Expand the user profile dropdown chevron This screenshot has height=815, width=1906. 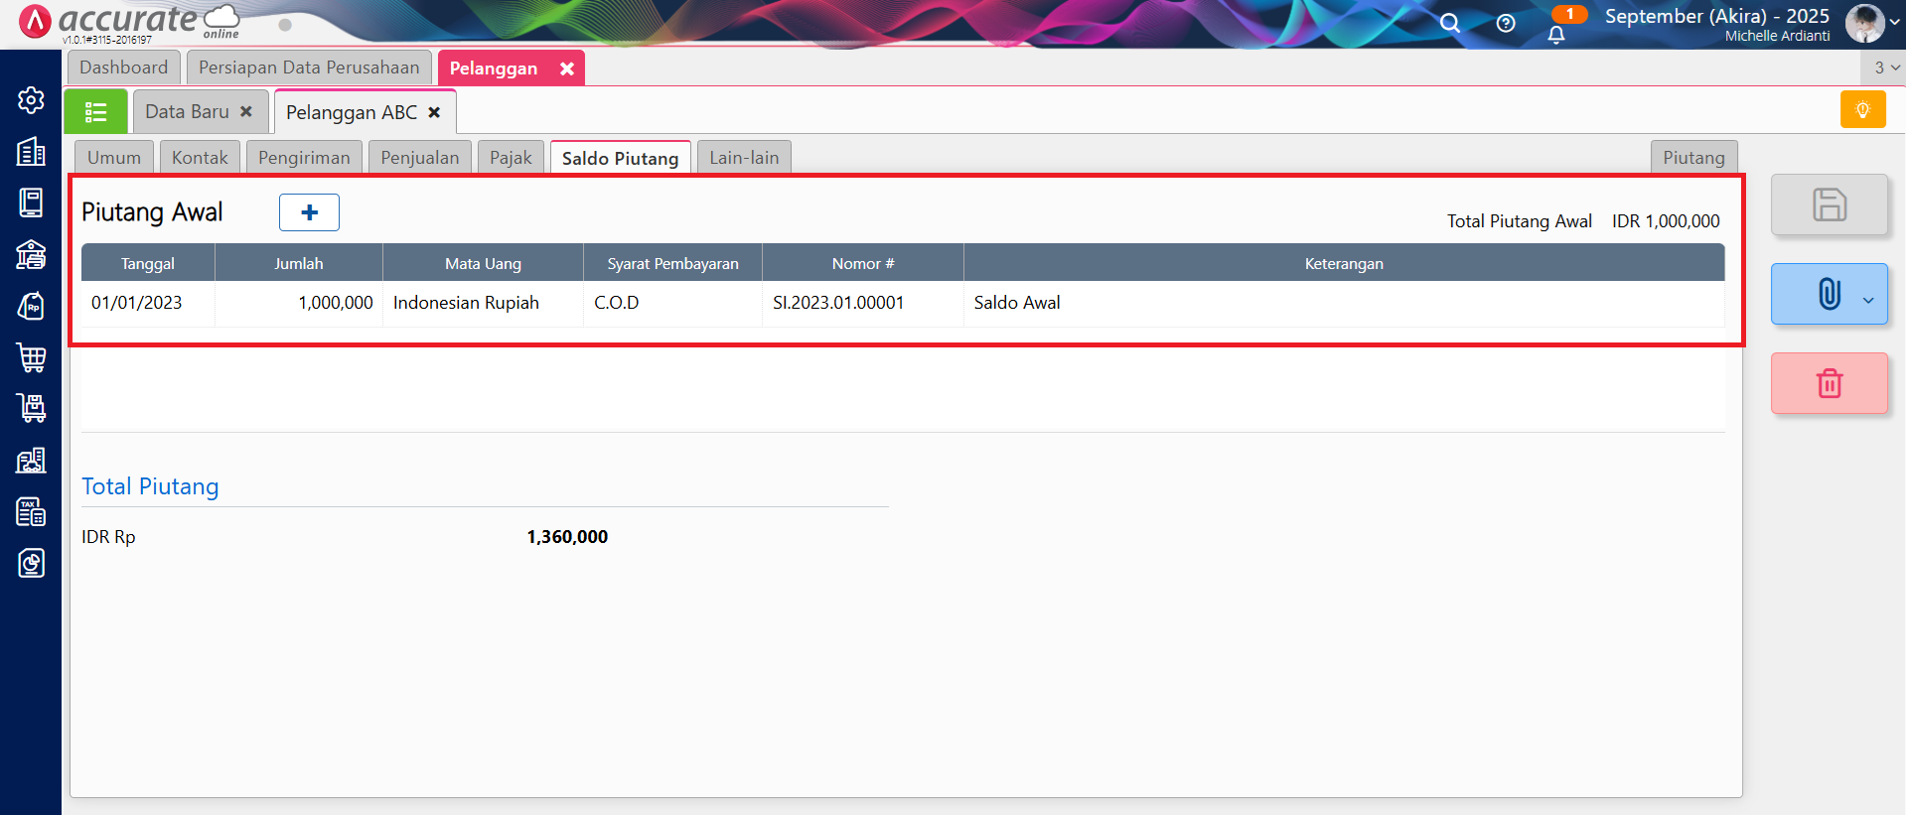click(x=1895, y=22)
